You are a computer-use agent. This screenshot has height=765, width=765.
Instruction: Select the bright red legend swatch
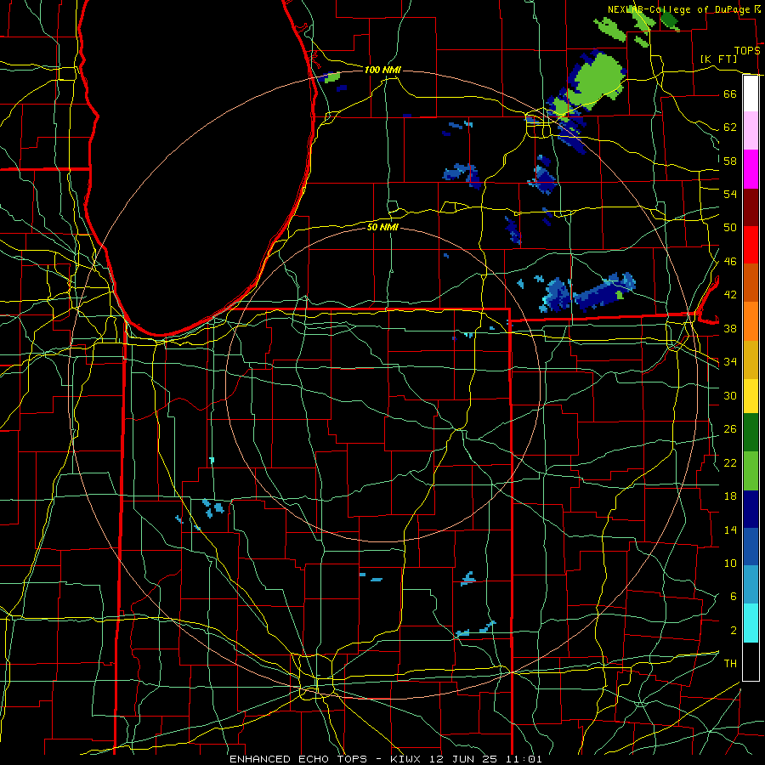pyautogui.click(x=751, y=245)
